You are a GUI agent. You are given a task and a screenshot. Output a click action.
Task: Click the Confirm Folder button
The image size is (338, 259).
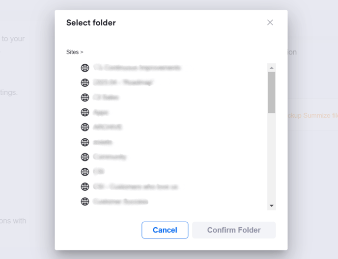[x=234, y=230]
